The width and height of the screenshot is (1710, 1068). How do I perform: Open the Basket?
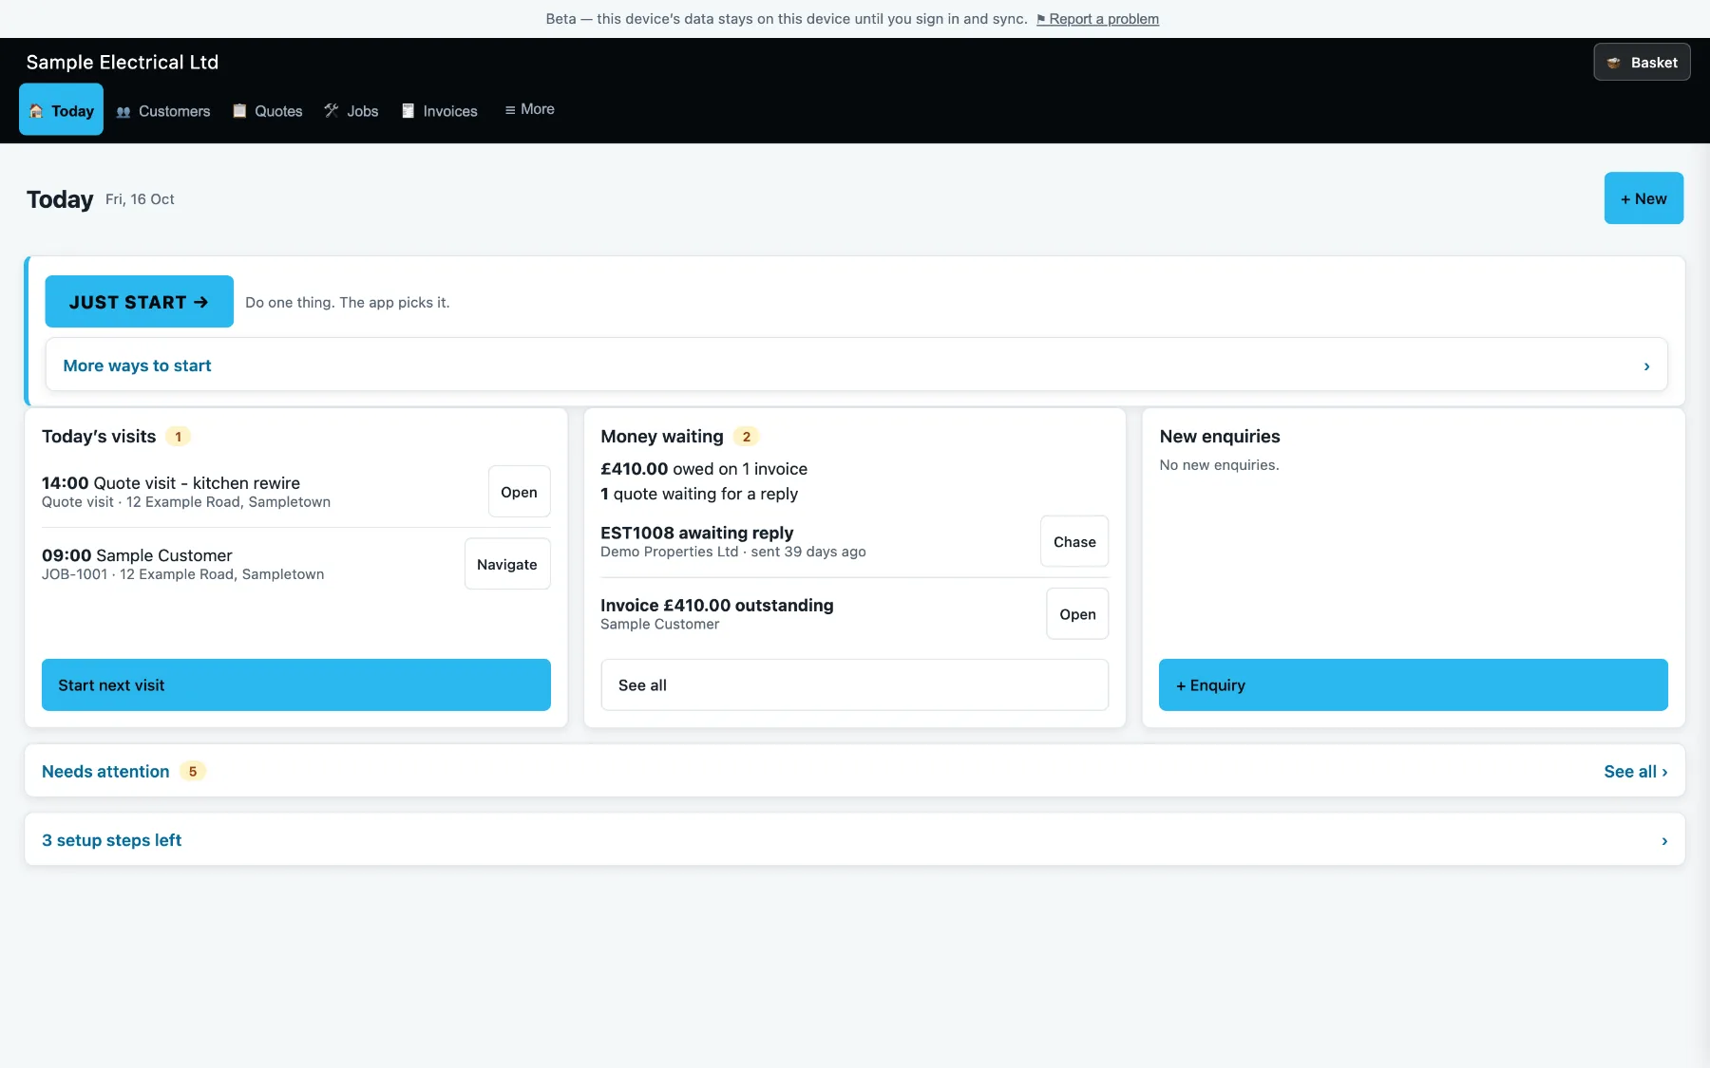1642,63
